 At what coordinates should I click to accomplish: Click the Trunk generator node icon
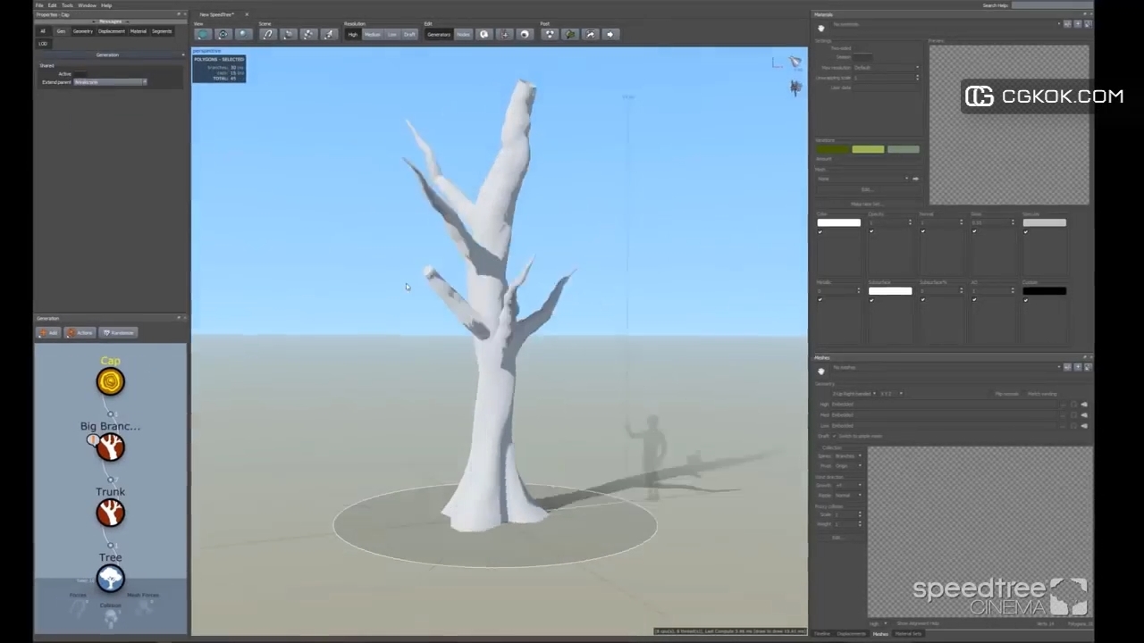click(x=110, y=513)
